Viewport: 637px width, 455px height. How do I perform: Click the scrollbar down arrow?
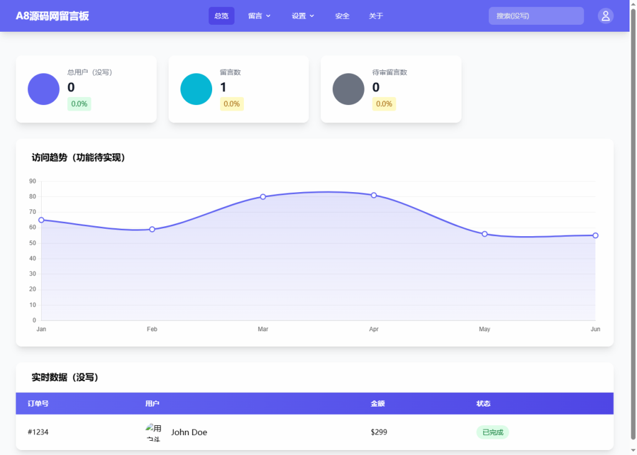(633, 451)
